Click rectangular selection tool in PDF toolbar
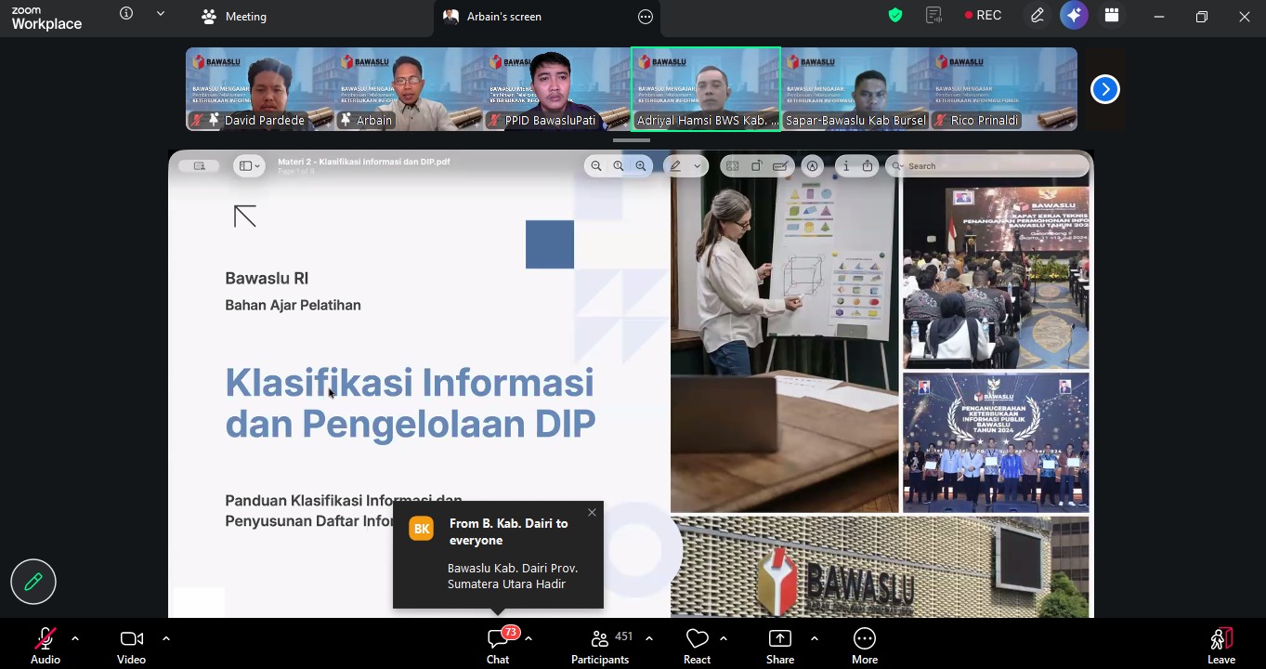The width and height of the screenshot is (1266, 669). coord(733,165)
